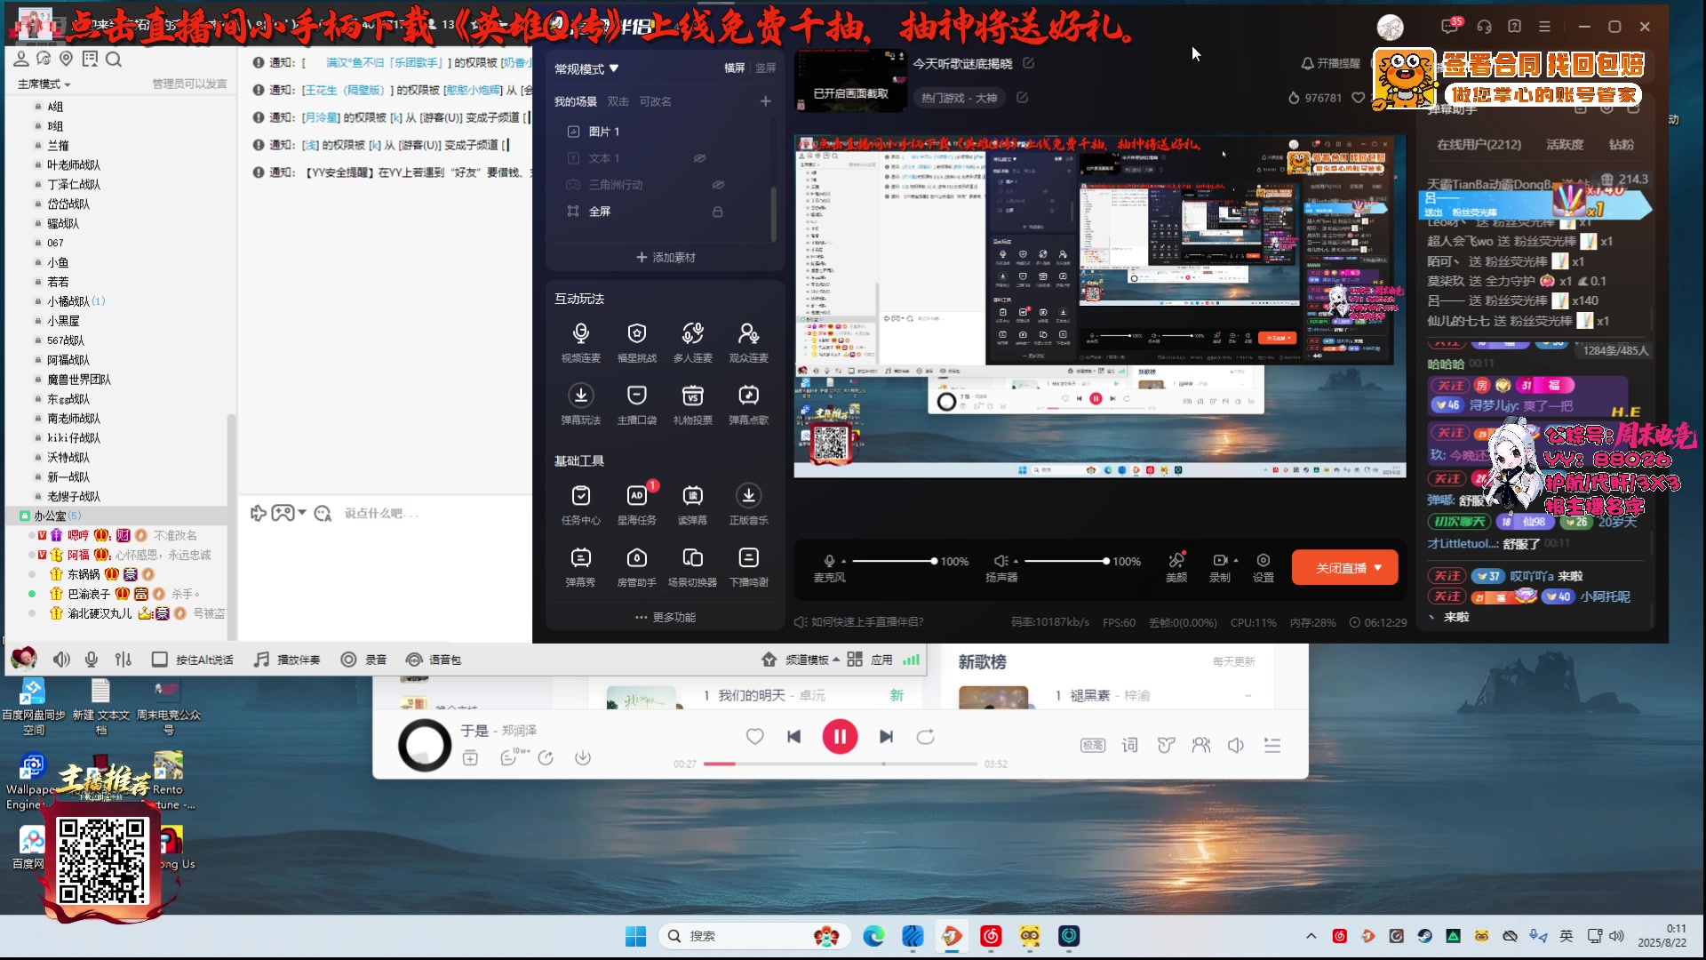Open lyrics 词 icon in music player

pos(1129,745)
